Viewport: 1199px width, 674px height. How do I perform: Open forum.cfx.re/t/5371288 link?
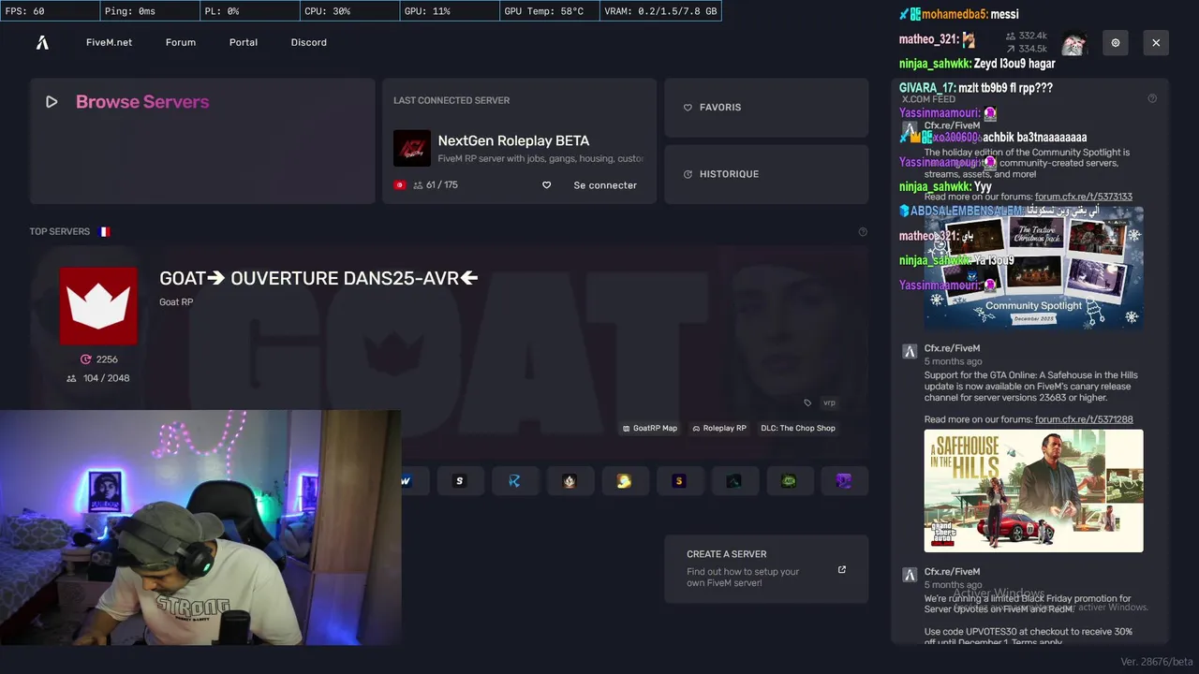pyautogui.click(x=1084, y=419)
